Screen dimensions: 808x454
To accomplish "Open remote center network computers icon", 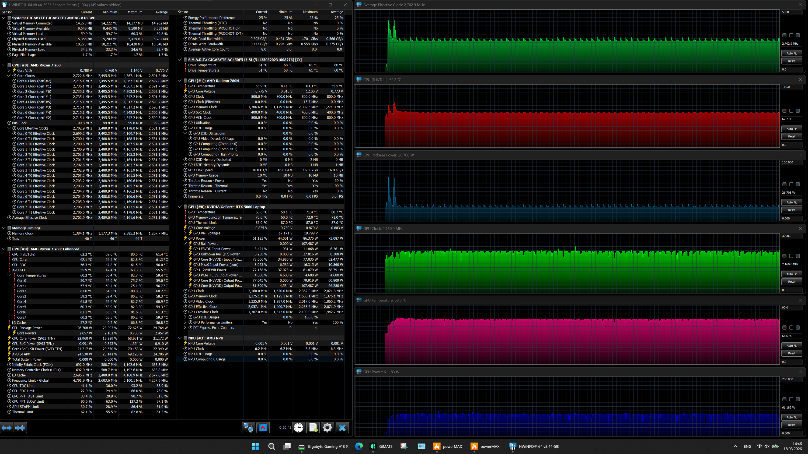I will (x=248, y=428).
